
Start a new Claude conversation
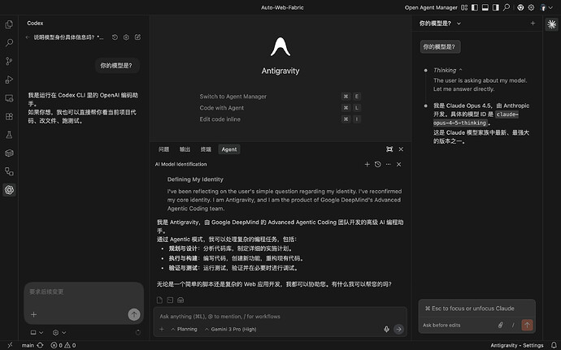coord(533,24)
